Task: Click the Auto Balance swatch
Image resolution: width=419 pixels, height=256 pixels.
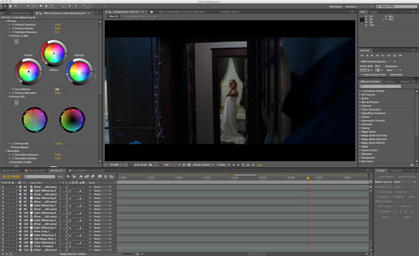Action: tap(57, 89)
